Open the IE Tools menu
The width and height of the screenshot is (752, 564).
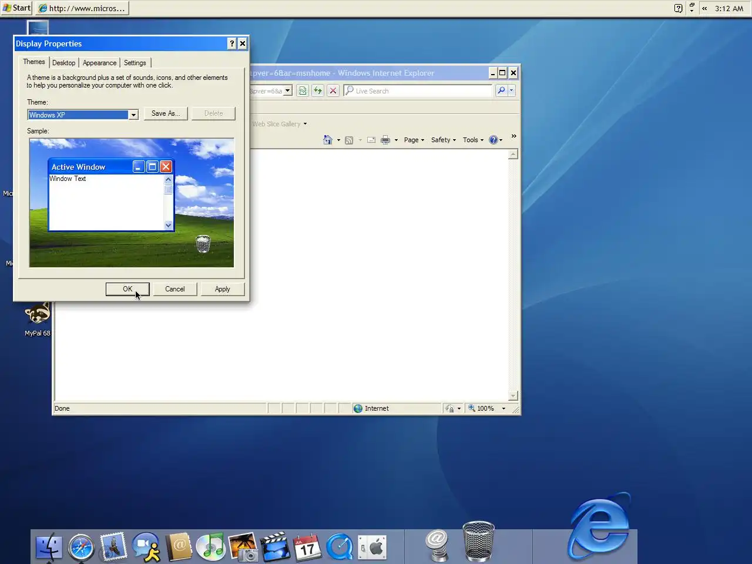coord(473,140)
